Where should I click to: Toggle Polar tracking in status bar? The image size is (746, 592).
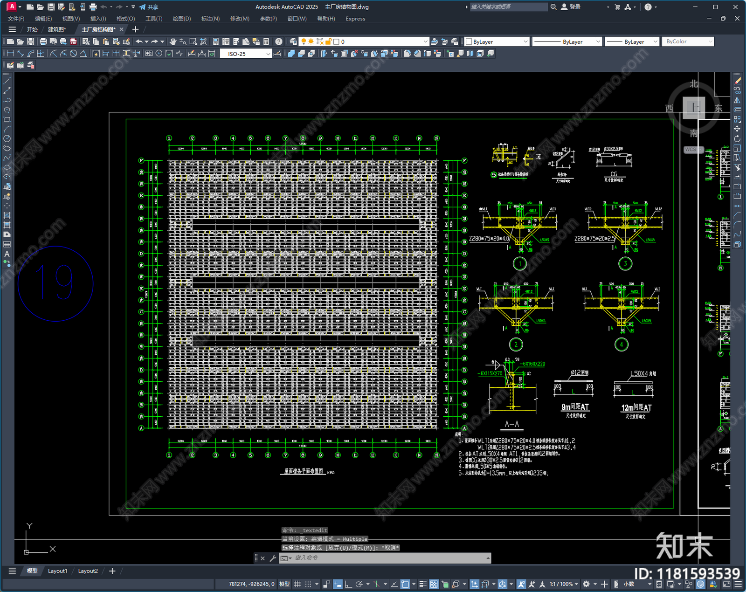pyautogui.click(x=359, y=584)
